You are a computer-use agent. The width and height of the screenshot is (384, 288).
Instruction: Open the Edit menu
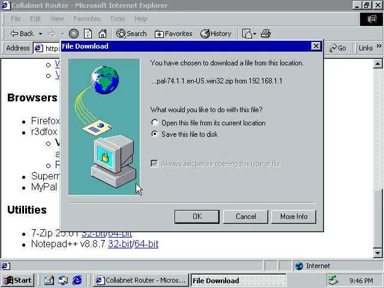pyautogui.click(x=35, y=19)
